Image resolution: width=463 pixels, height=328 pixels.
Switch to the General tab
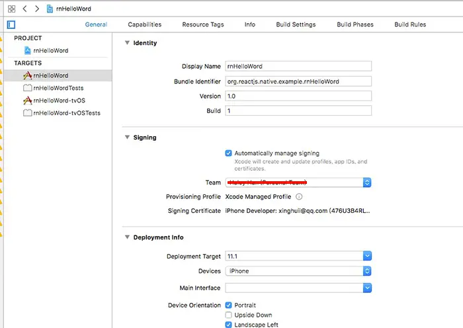96,24
